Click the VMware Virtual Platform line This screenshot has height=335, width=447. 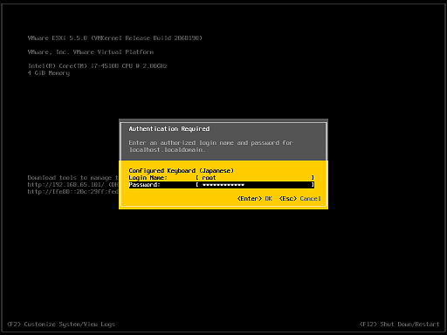[x=91, y=52]
